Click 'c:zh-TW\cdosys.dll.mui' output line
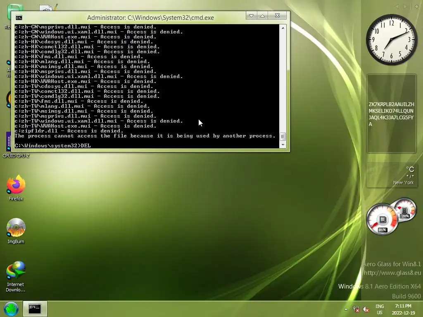 (x=84, y=86)
